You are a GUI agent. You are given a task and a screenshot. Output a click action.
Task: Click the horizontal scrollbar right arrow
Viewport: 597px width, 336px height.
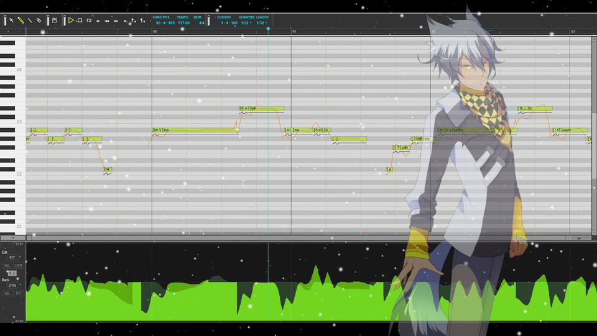[568, 238]
